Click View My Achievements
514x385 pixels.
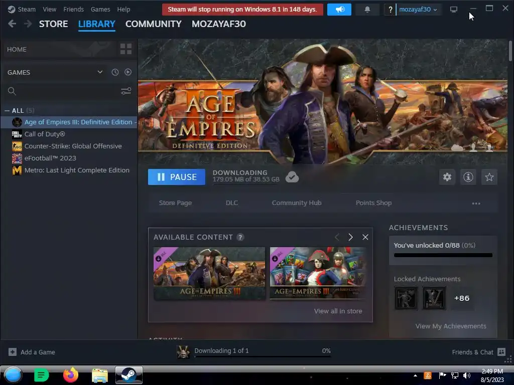click(x=451, y=326)
